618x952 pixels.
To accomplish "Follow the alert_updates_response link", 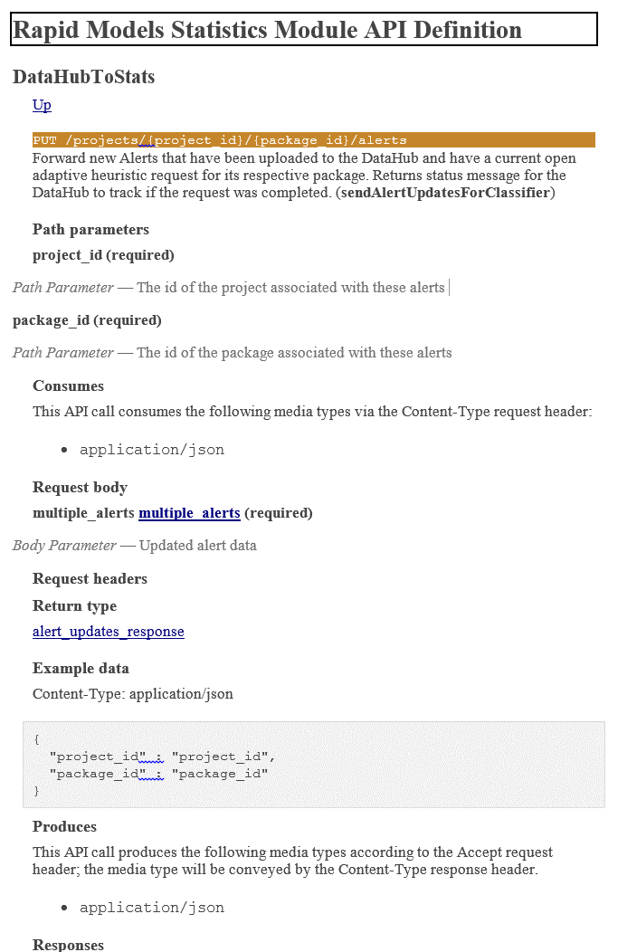I will [108, 632].
